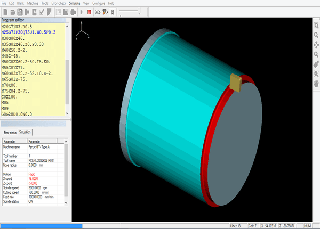Image resolution: width=320 pixels, height=229 pixels.
Task: Click the second magnifier zoom icon
Action: (x=316, y=35)
